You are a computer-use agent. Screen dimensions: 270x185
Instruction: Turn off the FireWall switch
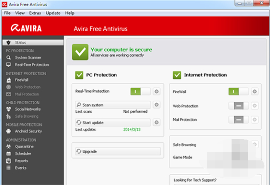point(238,92)
